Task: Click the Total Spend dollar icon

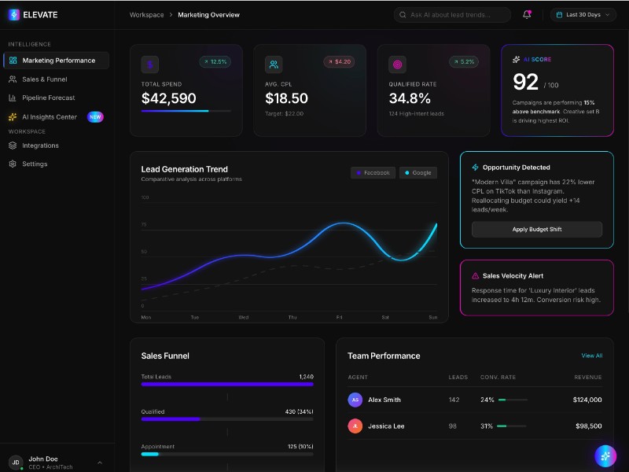Action: (150, 65)
